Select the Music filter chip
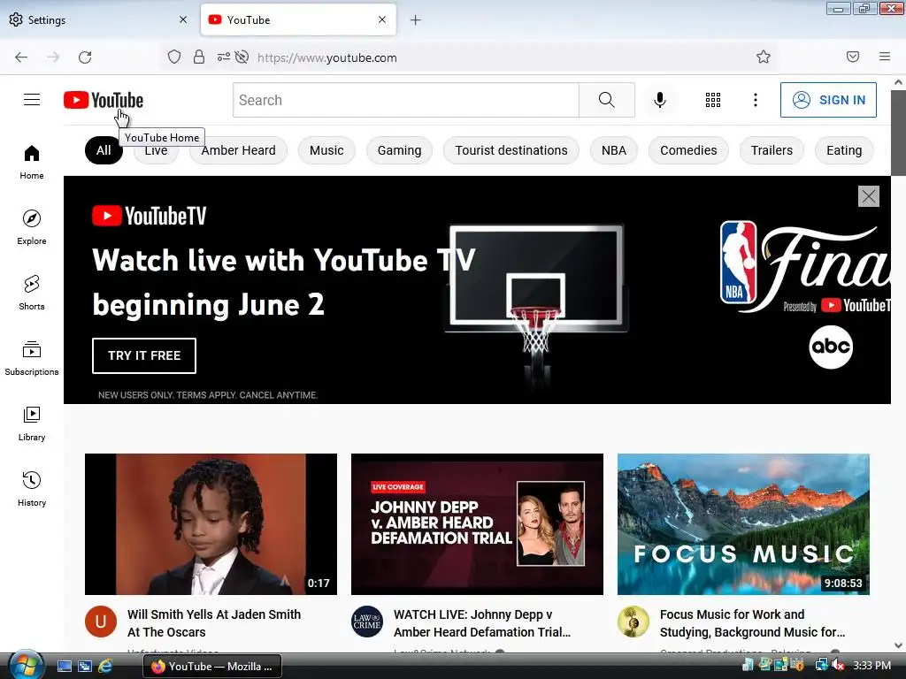The image size is (906, 679). 326,150
